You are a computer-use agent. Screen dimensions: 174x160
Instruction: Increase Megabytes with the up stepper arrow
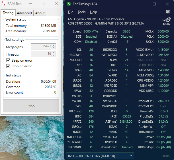pos(54,45)
